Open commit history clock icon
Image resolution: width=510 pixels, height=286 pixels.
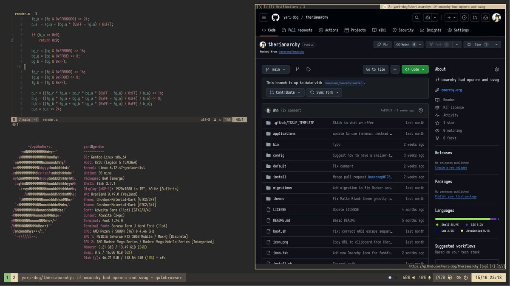421,110
